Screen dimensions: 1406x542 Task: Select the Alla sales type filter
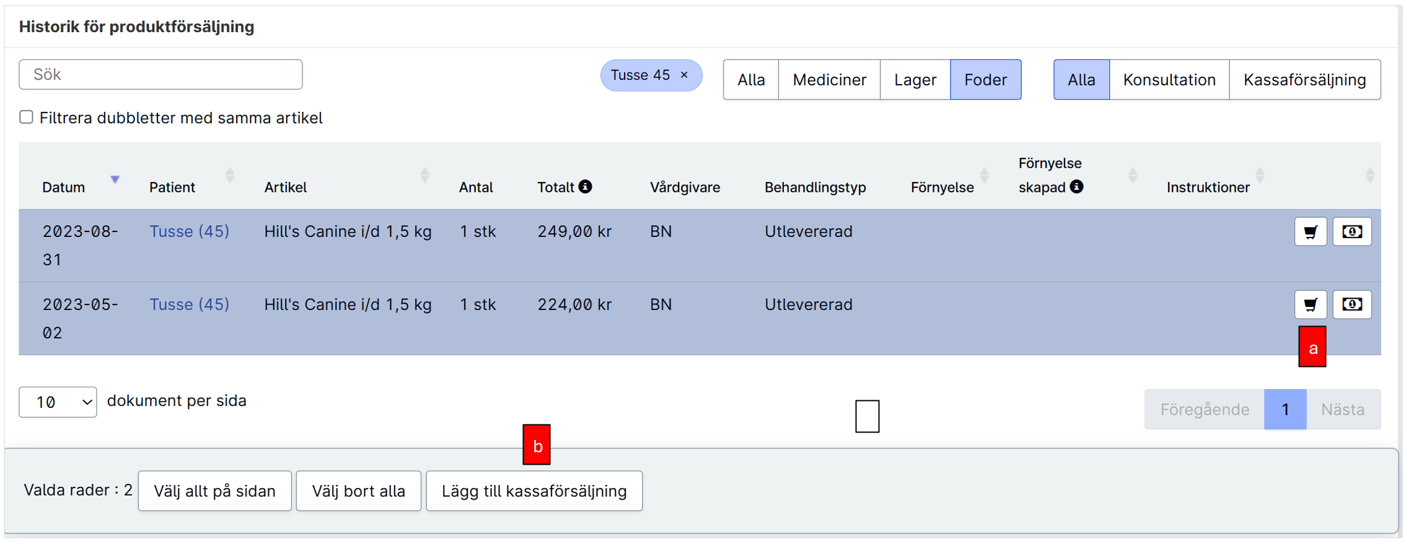click(1081, 80)
